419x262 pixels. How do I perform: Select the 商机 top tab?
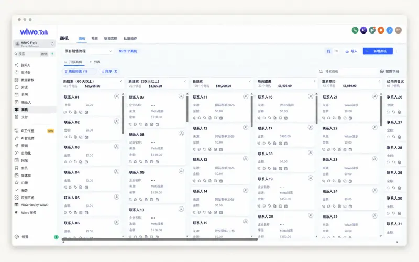pos(82,38)
